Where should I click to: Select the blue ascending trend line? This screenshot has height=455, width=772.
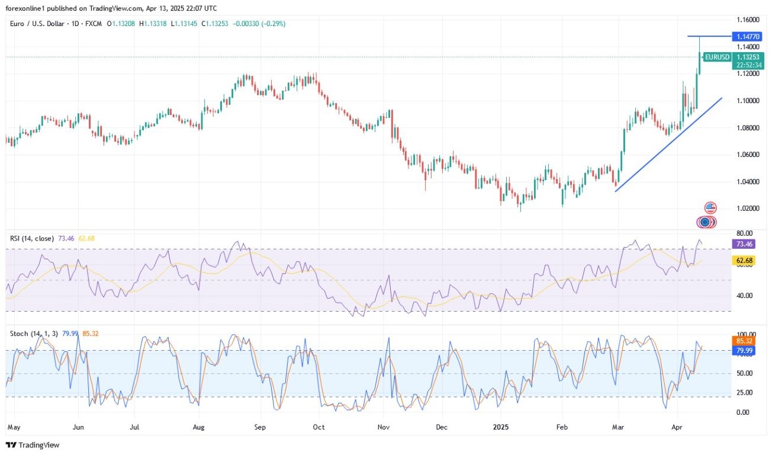point(669,145)
